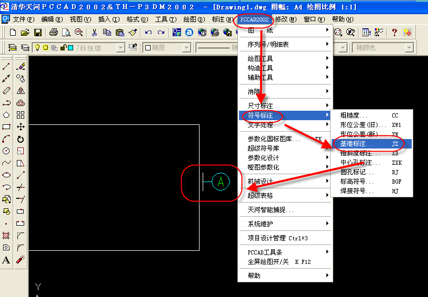Open the 文件(F) menu

(24, 19)
